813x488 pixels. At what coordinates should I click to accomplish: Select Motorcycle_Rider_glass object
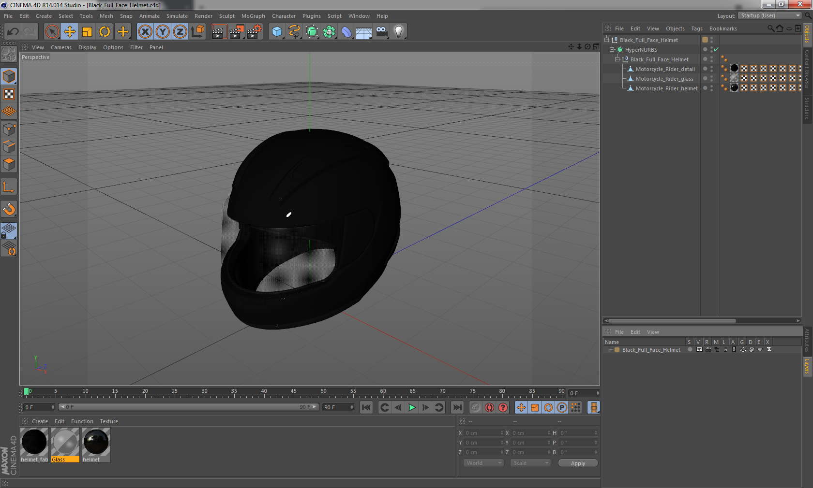pyautogui.click(x=664, y=79)
